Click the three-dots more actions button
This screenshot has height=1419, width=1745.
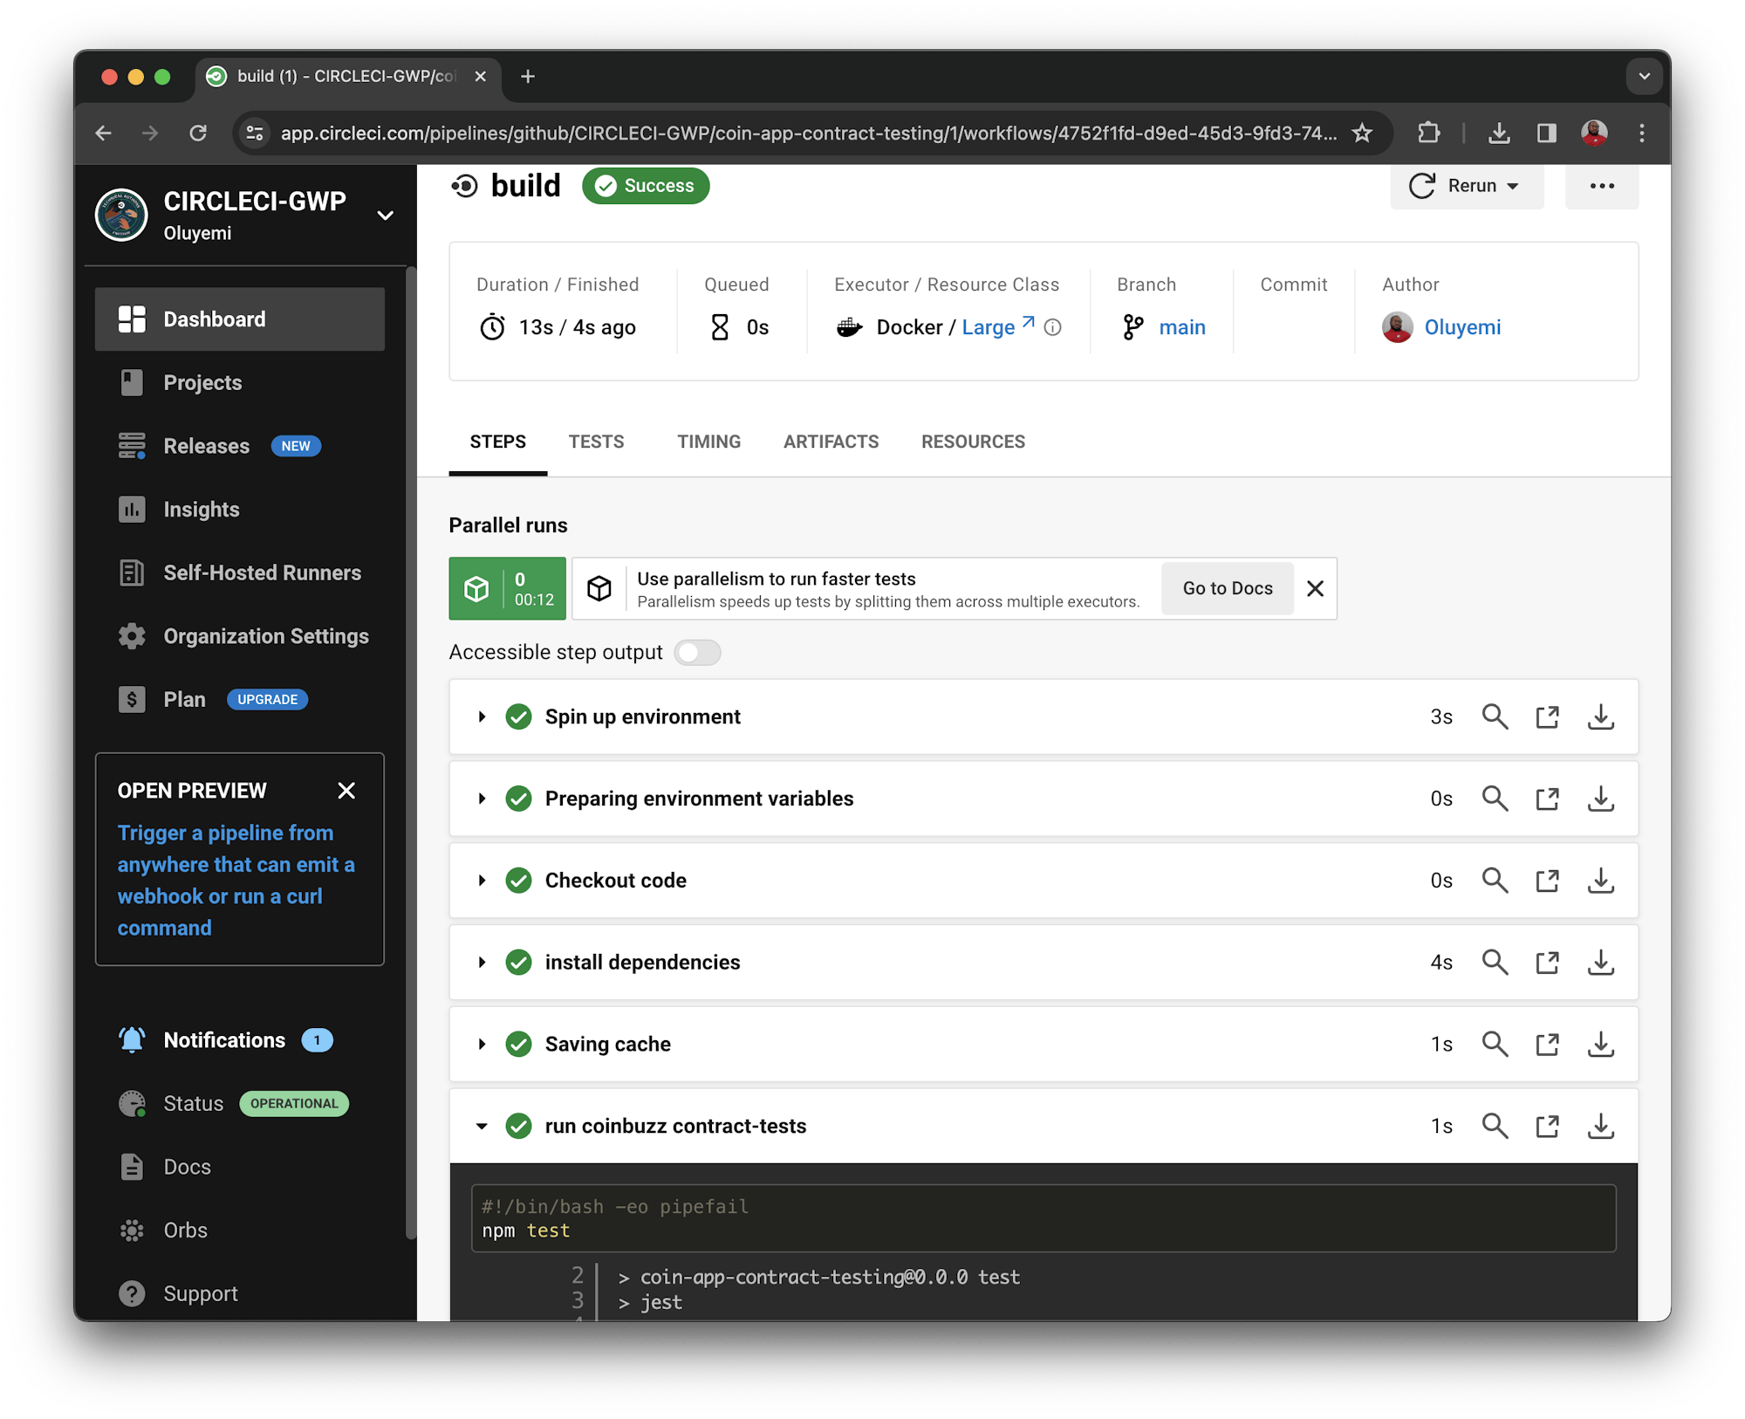coord(1601,186)
